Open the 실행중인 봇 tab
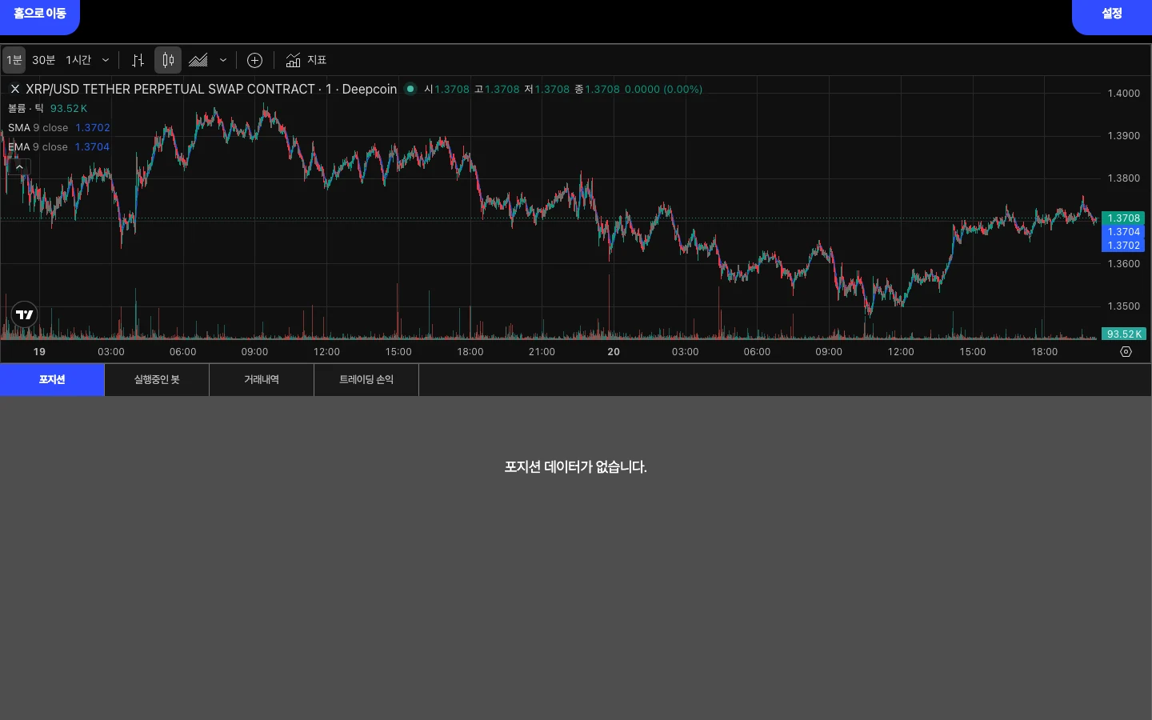This screenshot has width=1152, height=720. tap(157, 380)
